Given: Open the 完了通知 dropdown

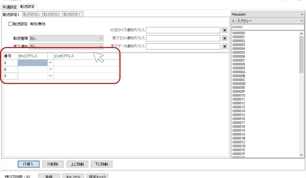Looking at the screenshot, I should click(x=66, y=46).
